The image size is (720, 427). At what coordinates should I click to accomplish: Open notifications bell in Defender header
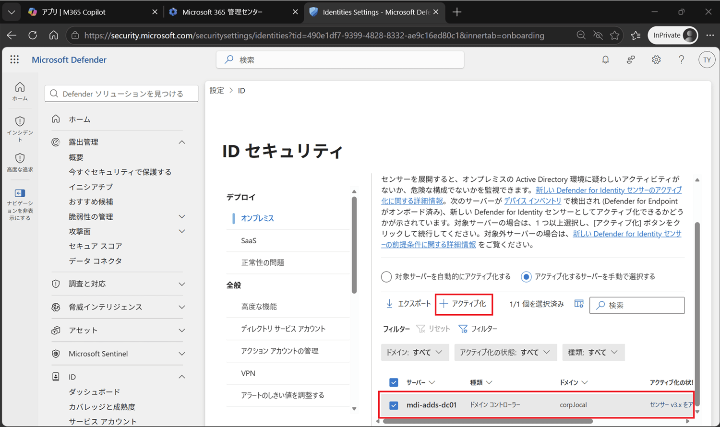[605, 59]
